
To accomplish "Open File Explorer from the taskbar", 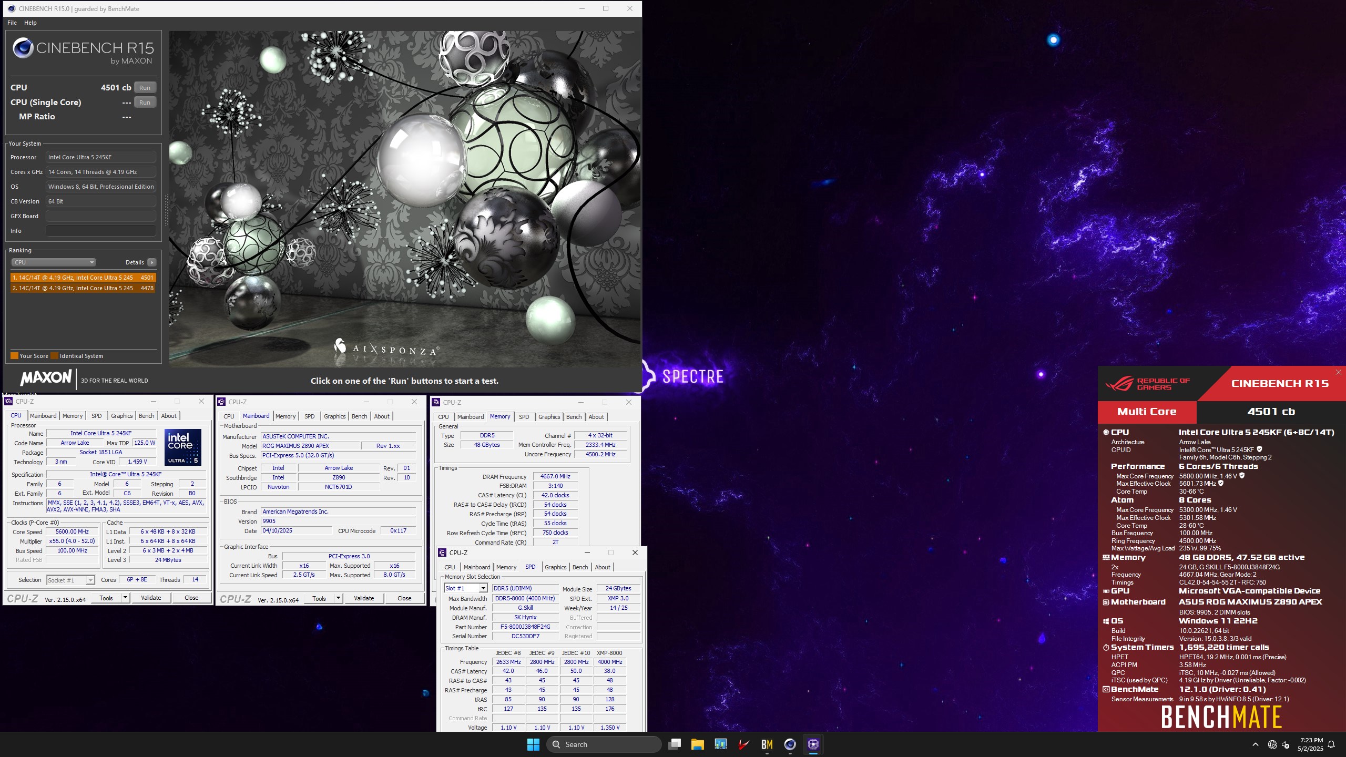I will pos(697,744).
